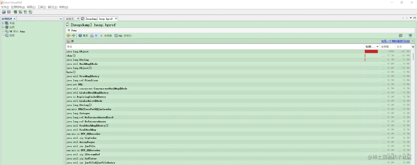
Task: Click the compare with another heap dump link
Action: 395,41
